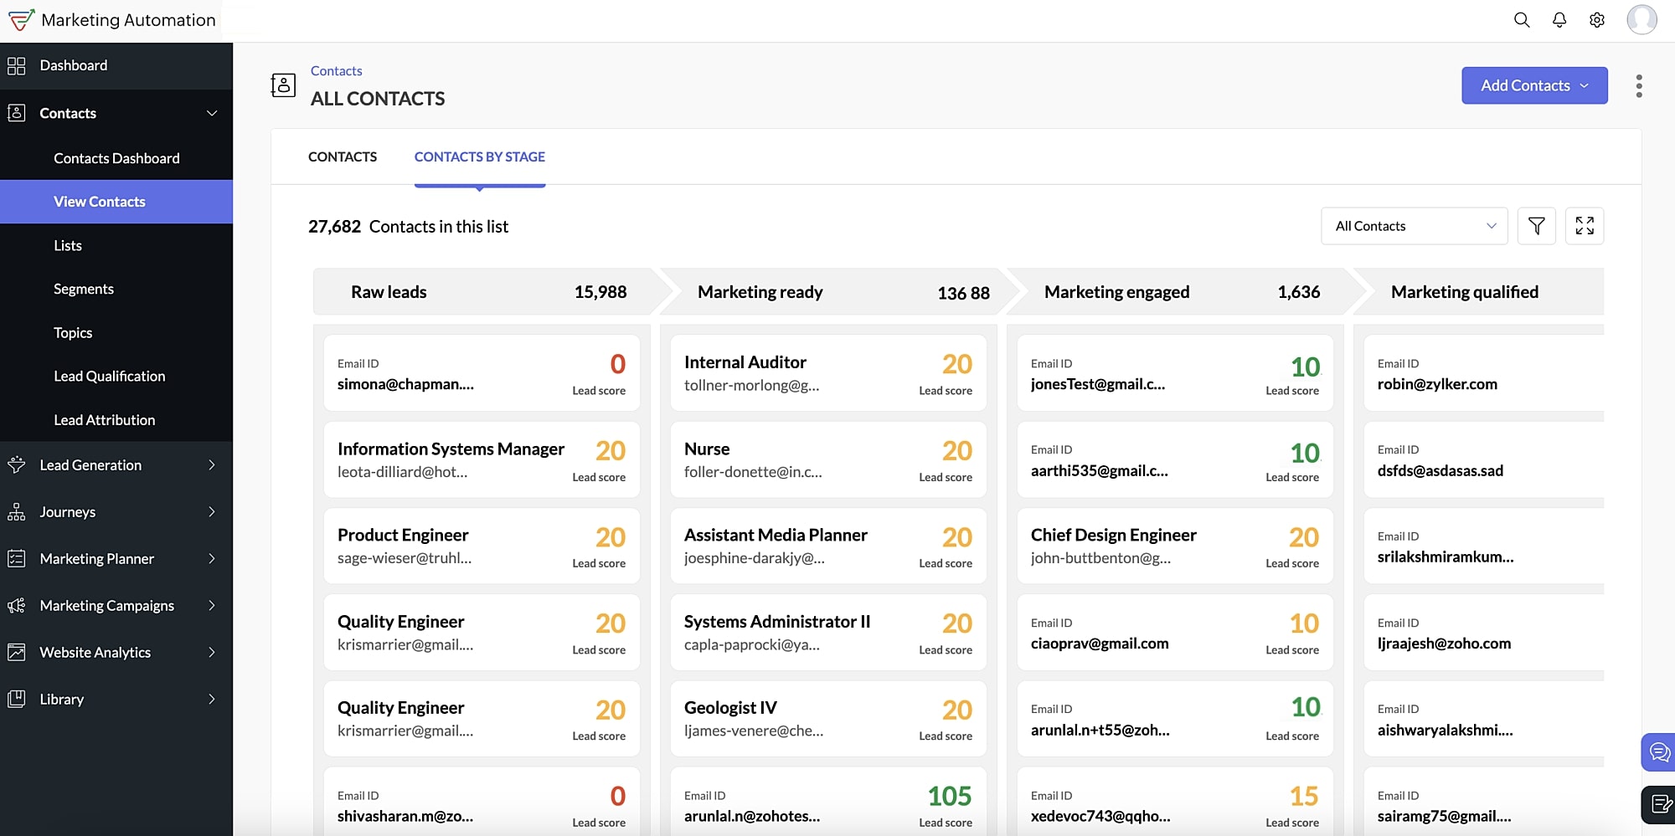
Task: Open Segments in the sidebar
Action: pos(84,290)
